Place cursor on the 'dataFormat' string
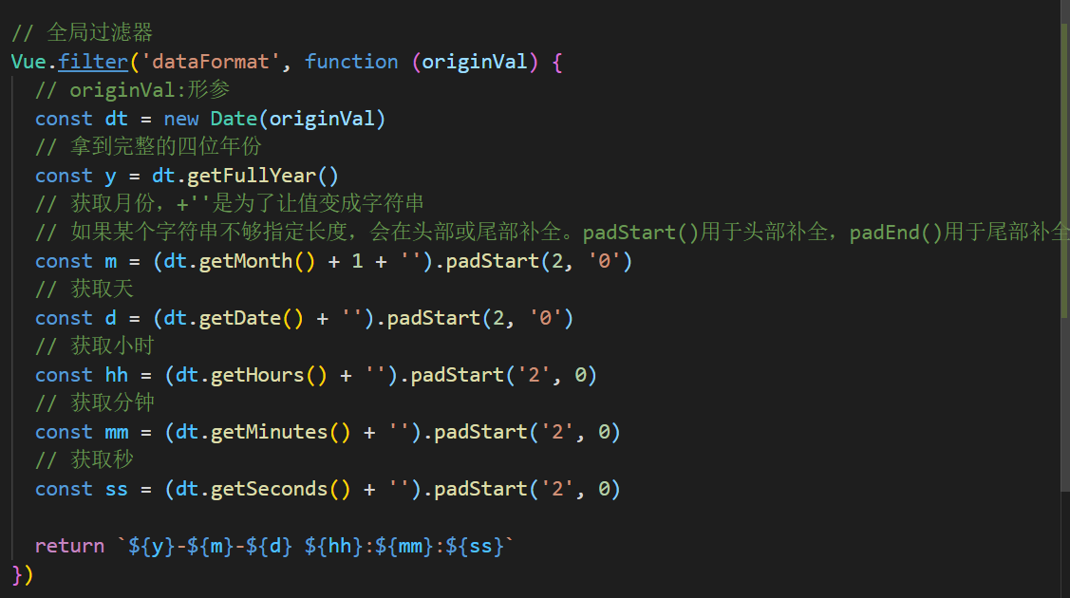This screenshot has height=598, width=1070. click(x=210, y=62)
